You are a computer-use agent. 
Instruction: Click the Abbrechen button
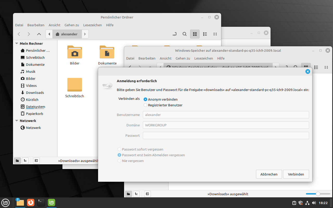click(269, 174)
